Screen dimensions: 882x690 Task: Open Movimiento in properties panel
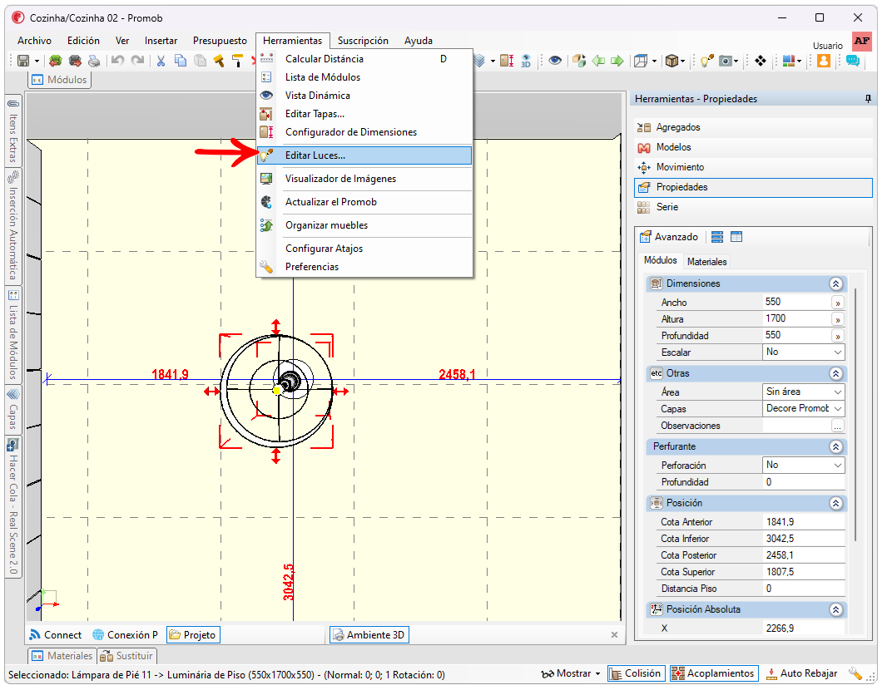click(753, 167)
